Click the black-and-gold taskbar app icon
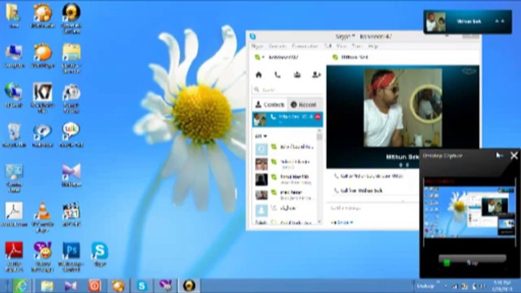521x293 pixels. 189,286
